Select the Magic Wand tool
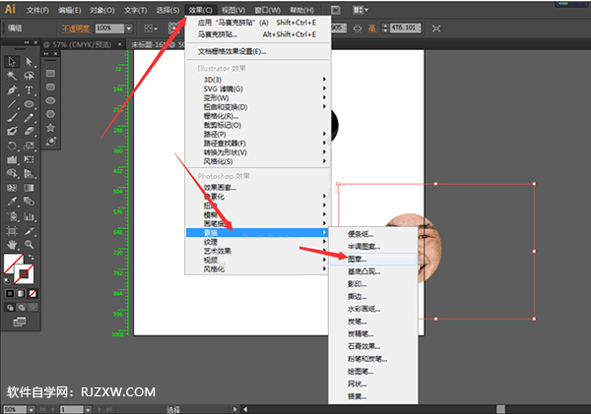 [x=12, y=76]
